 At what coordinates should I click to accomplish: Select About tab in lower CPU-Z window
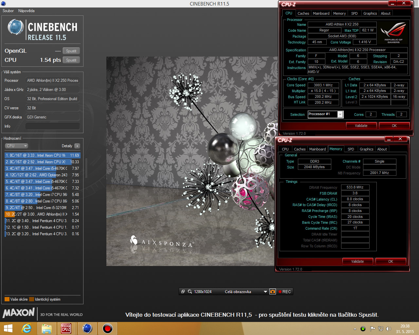coord(382,149)
